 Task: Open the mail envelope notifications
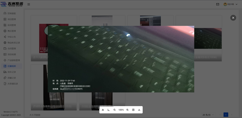click(x=217, y=4)
